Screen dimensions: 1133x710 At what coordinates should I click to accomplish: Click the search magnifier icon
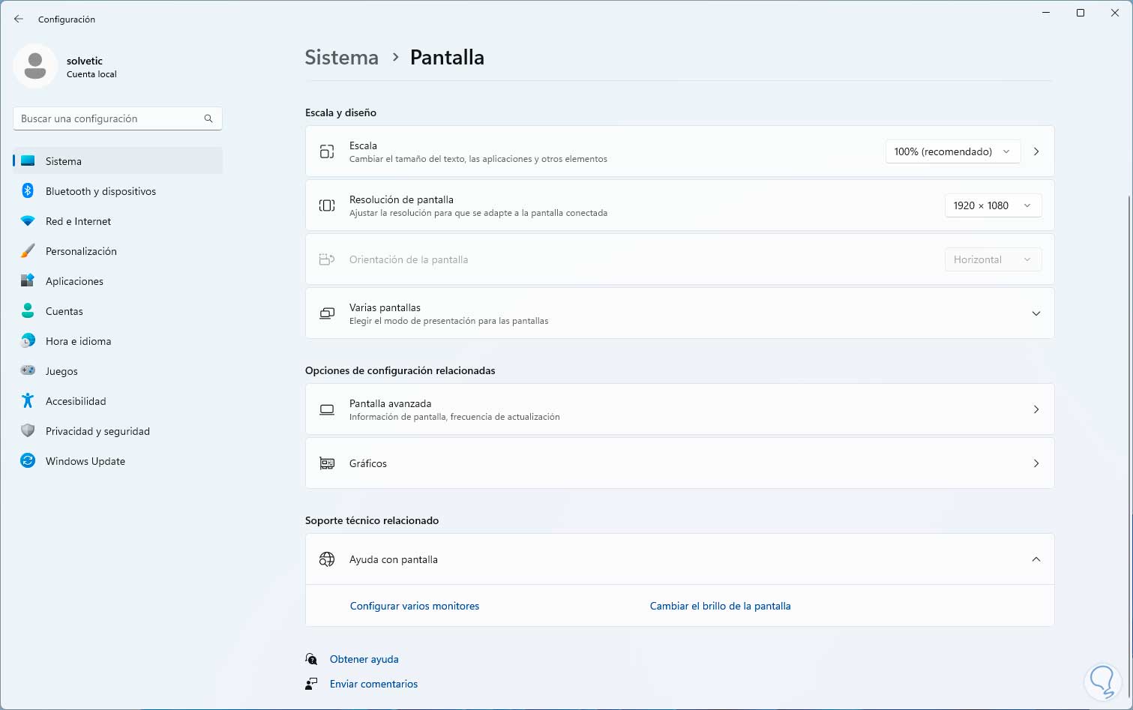(208, 118)
